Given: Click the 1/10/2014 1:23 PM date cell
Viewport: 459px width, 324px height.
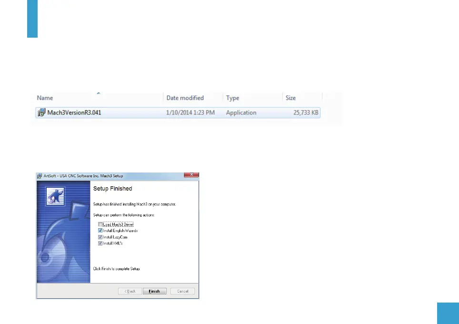Looking at the screenshot, I should click(x=190, y=112).
